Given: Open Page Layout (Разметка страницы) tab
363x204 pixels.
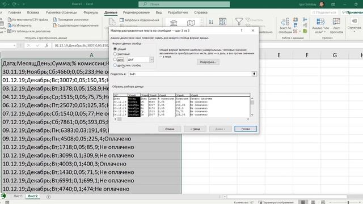Looking at the screenshot, I should tap(61, 12).
